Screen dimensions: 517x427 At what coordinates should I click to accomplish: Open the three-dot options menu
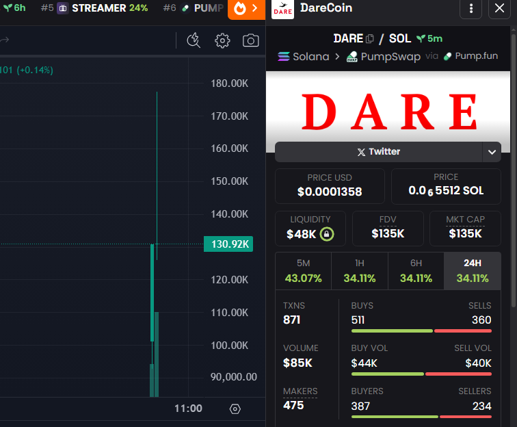pos(470,9)
